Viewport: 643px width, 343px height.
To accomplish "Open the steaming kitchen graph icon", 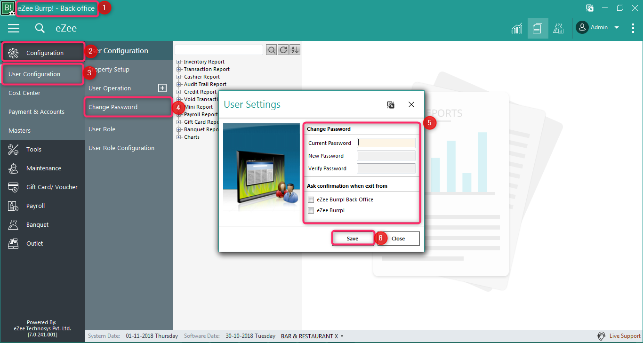I will [x=559, y=28].
